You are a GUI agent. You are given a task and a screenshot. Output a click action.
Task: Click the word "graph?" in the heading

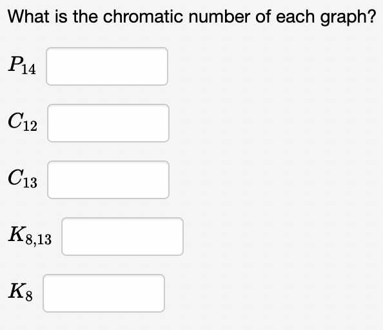tap(348, 18)
